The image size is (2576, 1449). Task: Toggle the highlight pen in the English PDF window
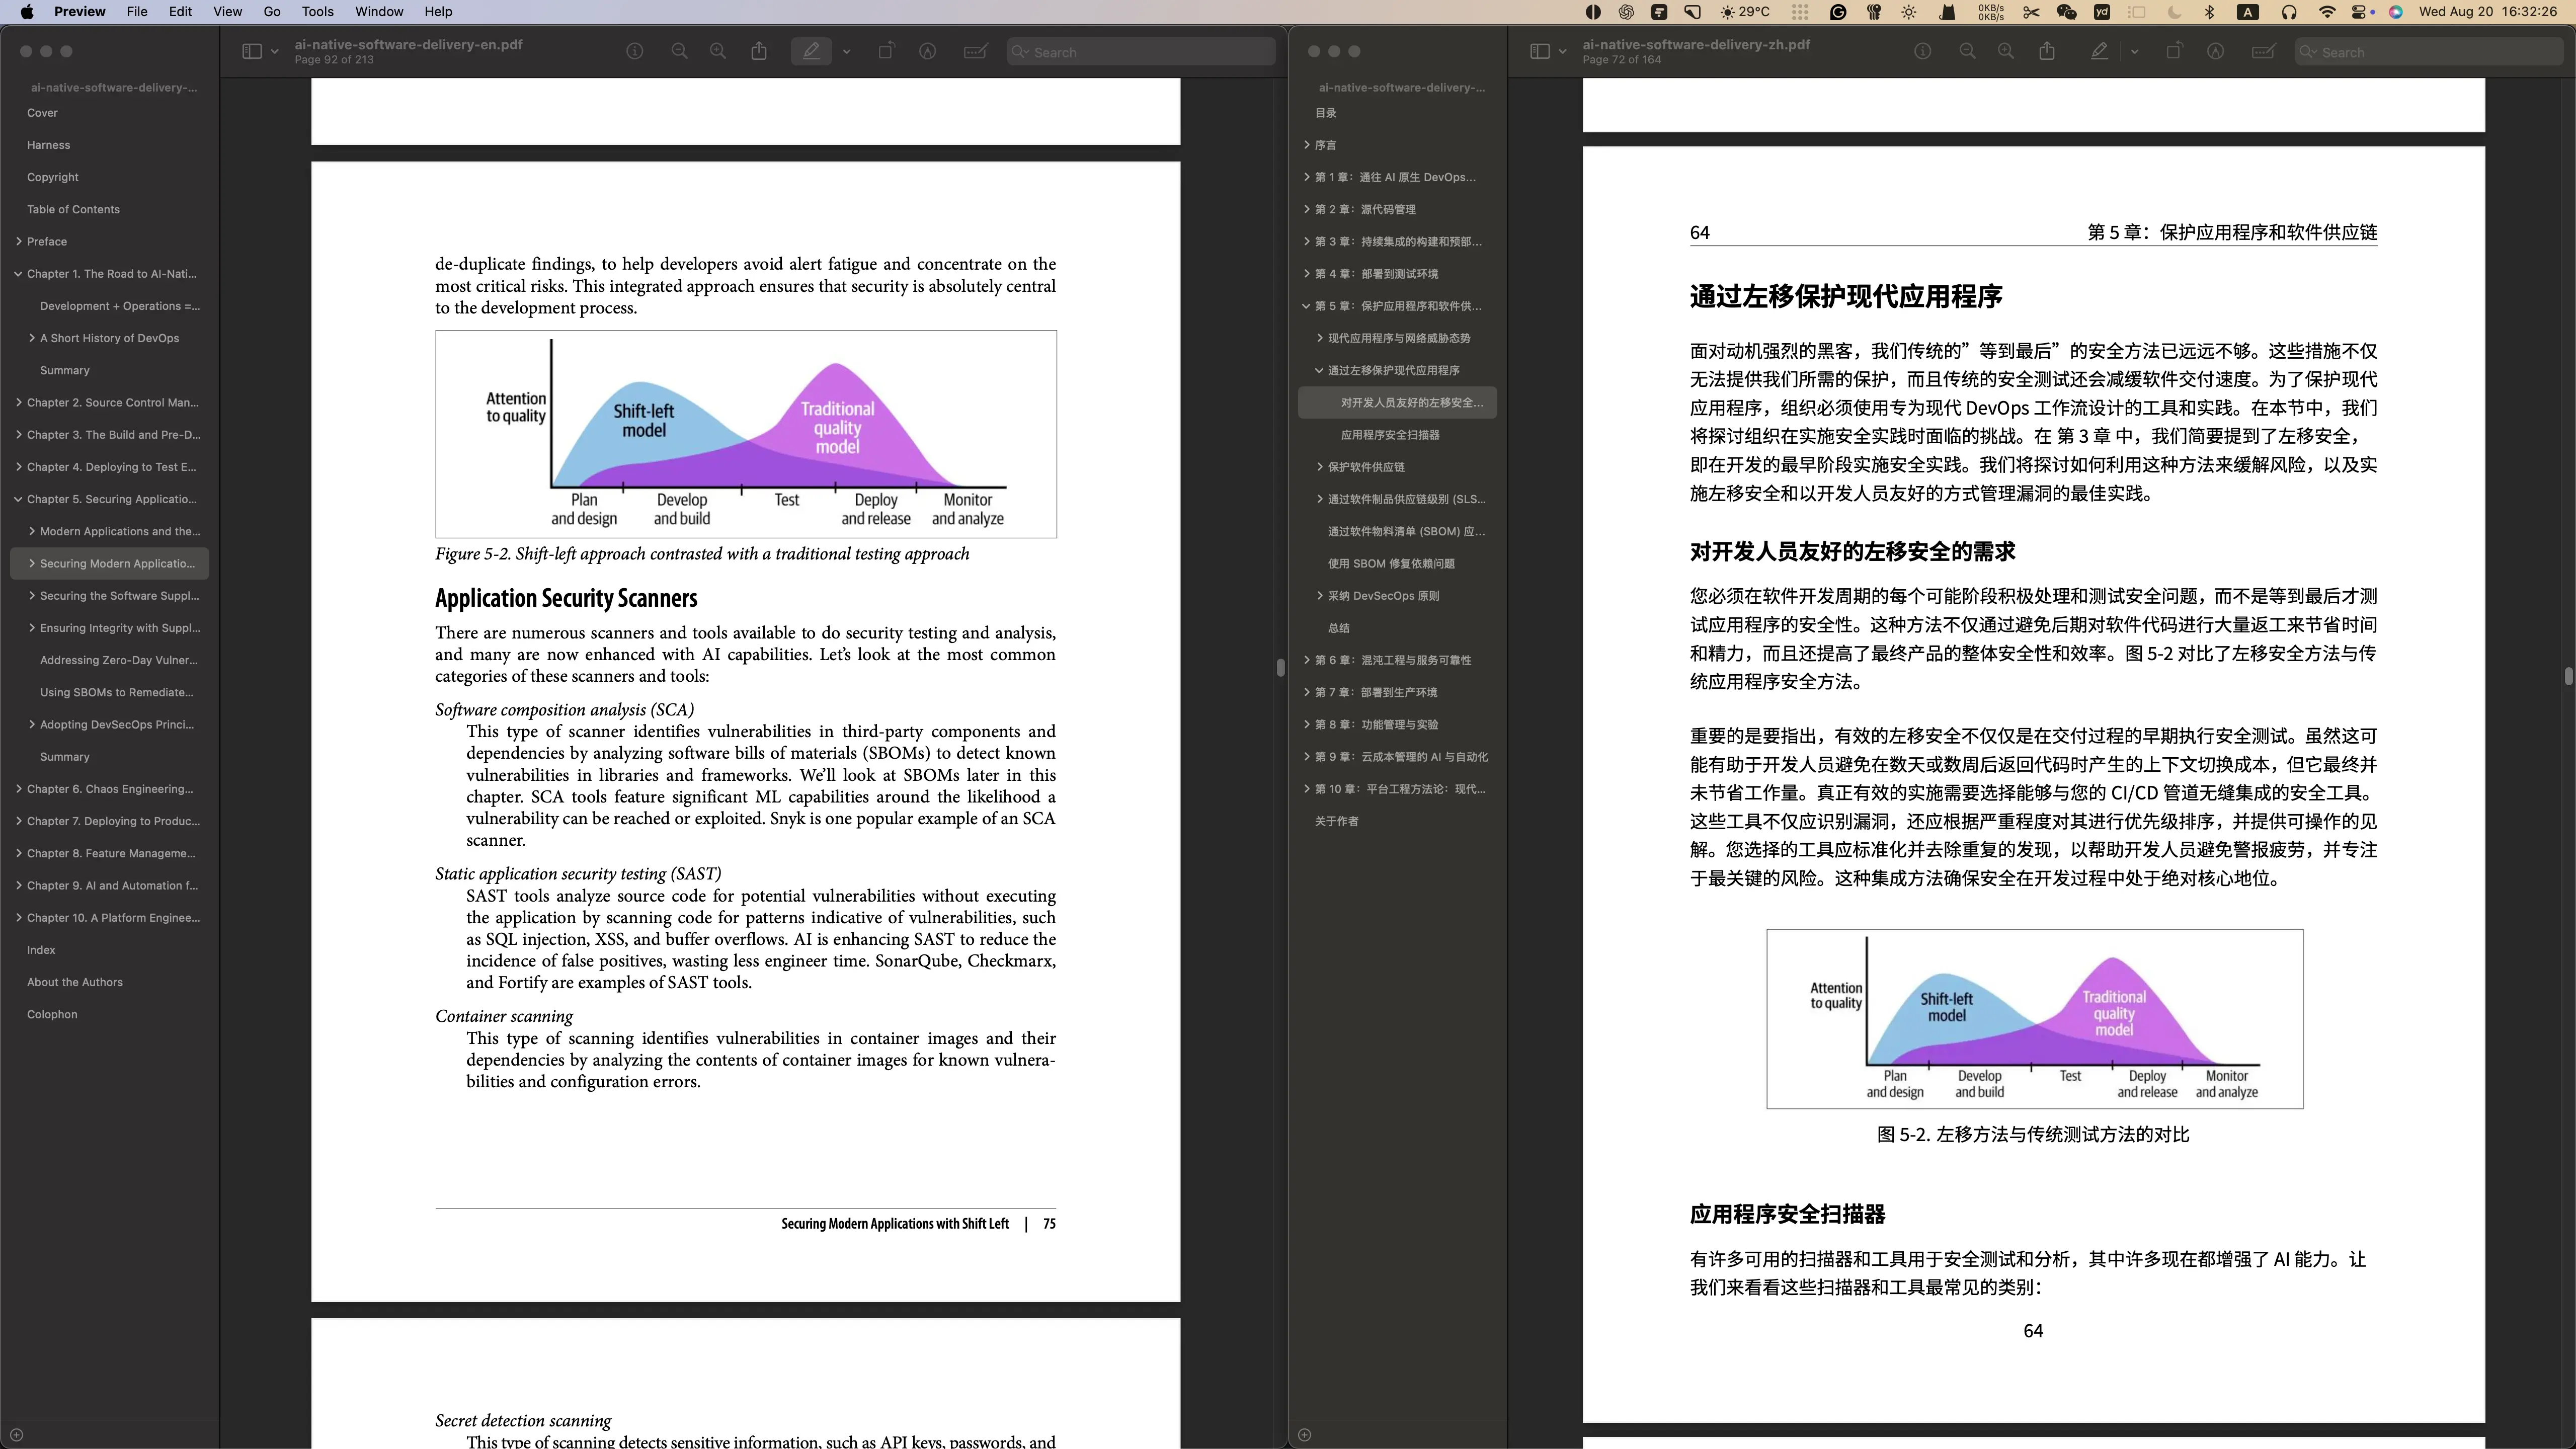(x=811, y=51)
